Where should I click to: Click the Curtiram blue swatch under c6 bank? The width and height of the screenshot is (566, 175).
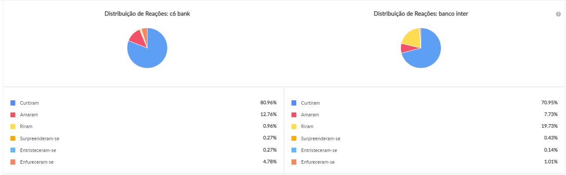pyautogui.click(x=13, y=103)
